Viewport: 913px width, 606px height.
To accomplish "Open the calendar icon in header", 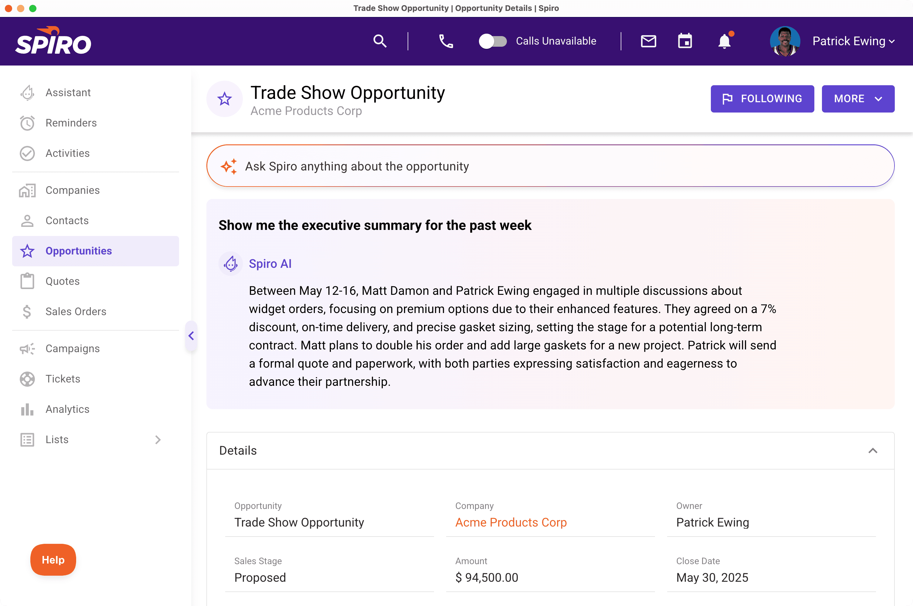I will [x=685, y=41].
